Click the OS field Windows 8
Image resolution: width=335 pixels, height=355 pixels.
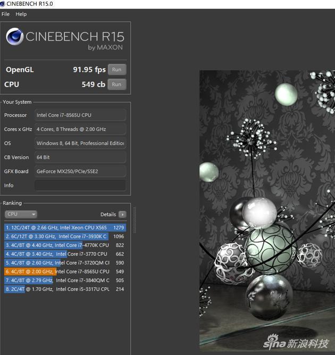(80, 143)
